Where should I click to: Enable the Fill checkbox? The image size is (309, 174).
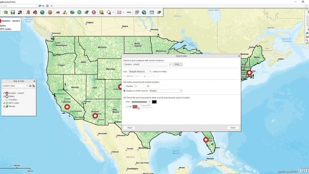pyautogui.click(x=126, y=106)
